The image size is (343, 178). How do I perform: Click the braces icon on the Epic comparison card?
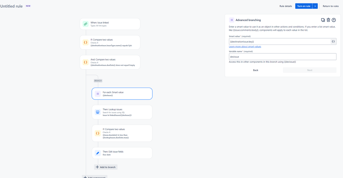point(85,42)
